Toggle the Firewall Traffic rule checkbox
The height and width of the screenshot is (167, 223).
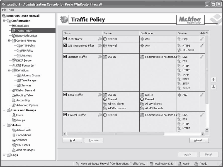coord(65,115)
